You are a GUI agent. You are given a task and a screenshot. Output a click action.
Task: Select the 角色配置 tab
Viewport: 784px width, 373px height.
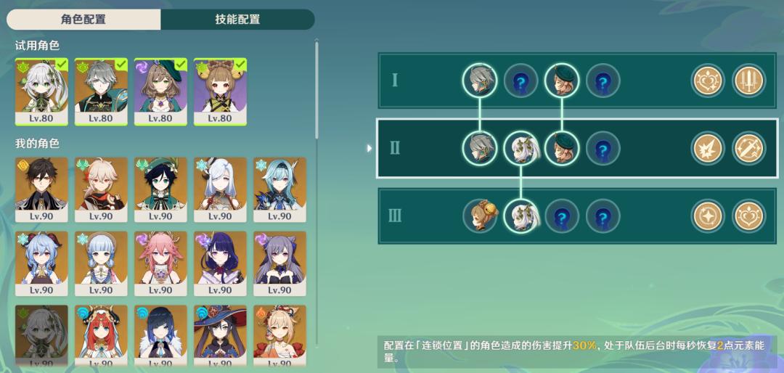83,20
